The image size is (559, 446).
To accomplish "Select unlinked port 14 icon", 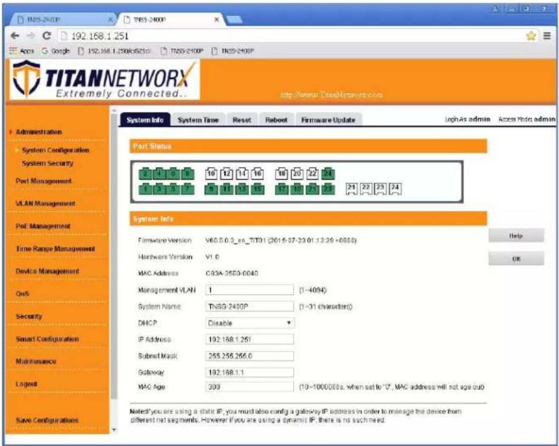I will 242,173.
